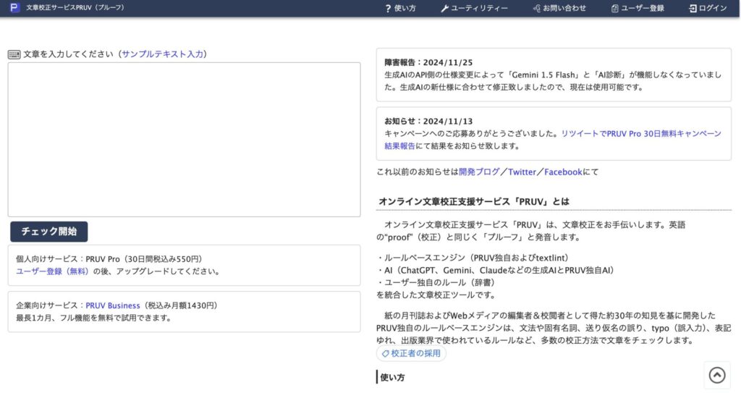Click the registration icon beside ユーザー登録
The width and height of the screenshot is (741, 393).
point(615,9)
